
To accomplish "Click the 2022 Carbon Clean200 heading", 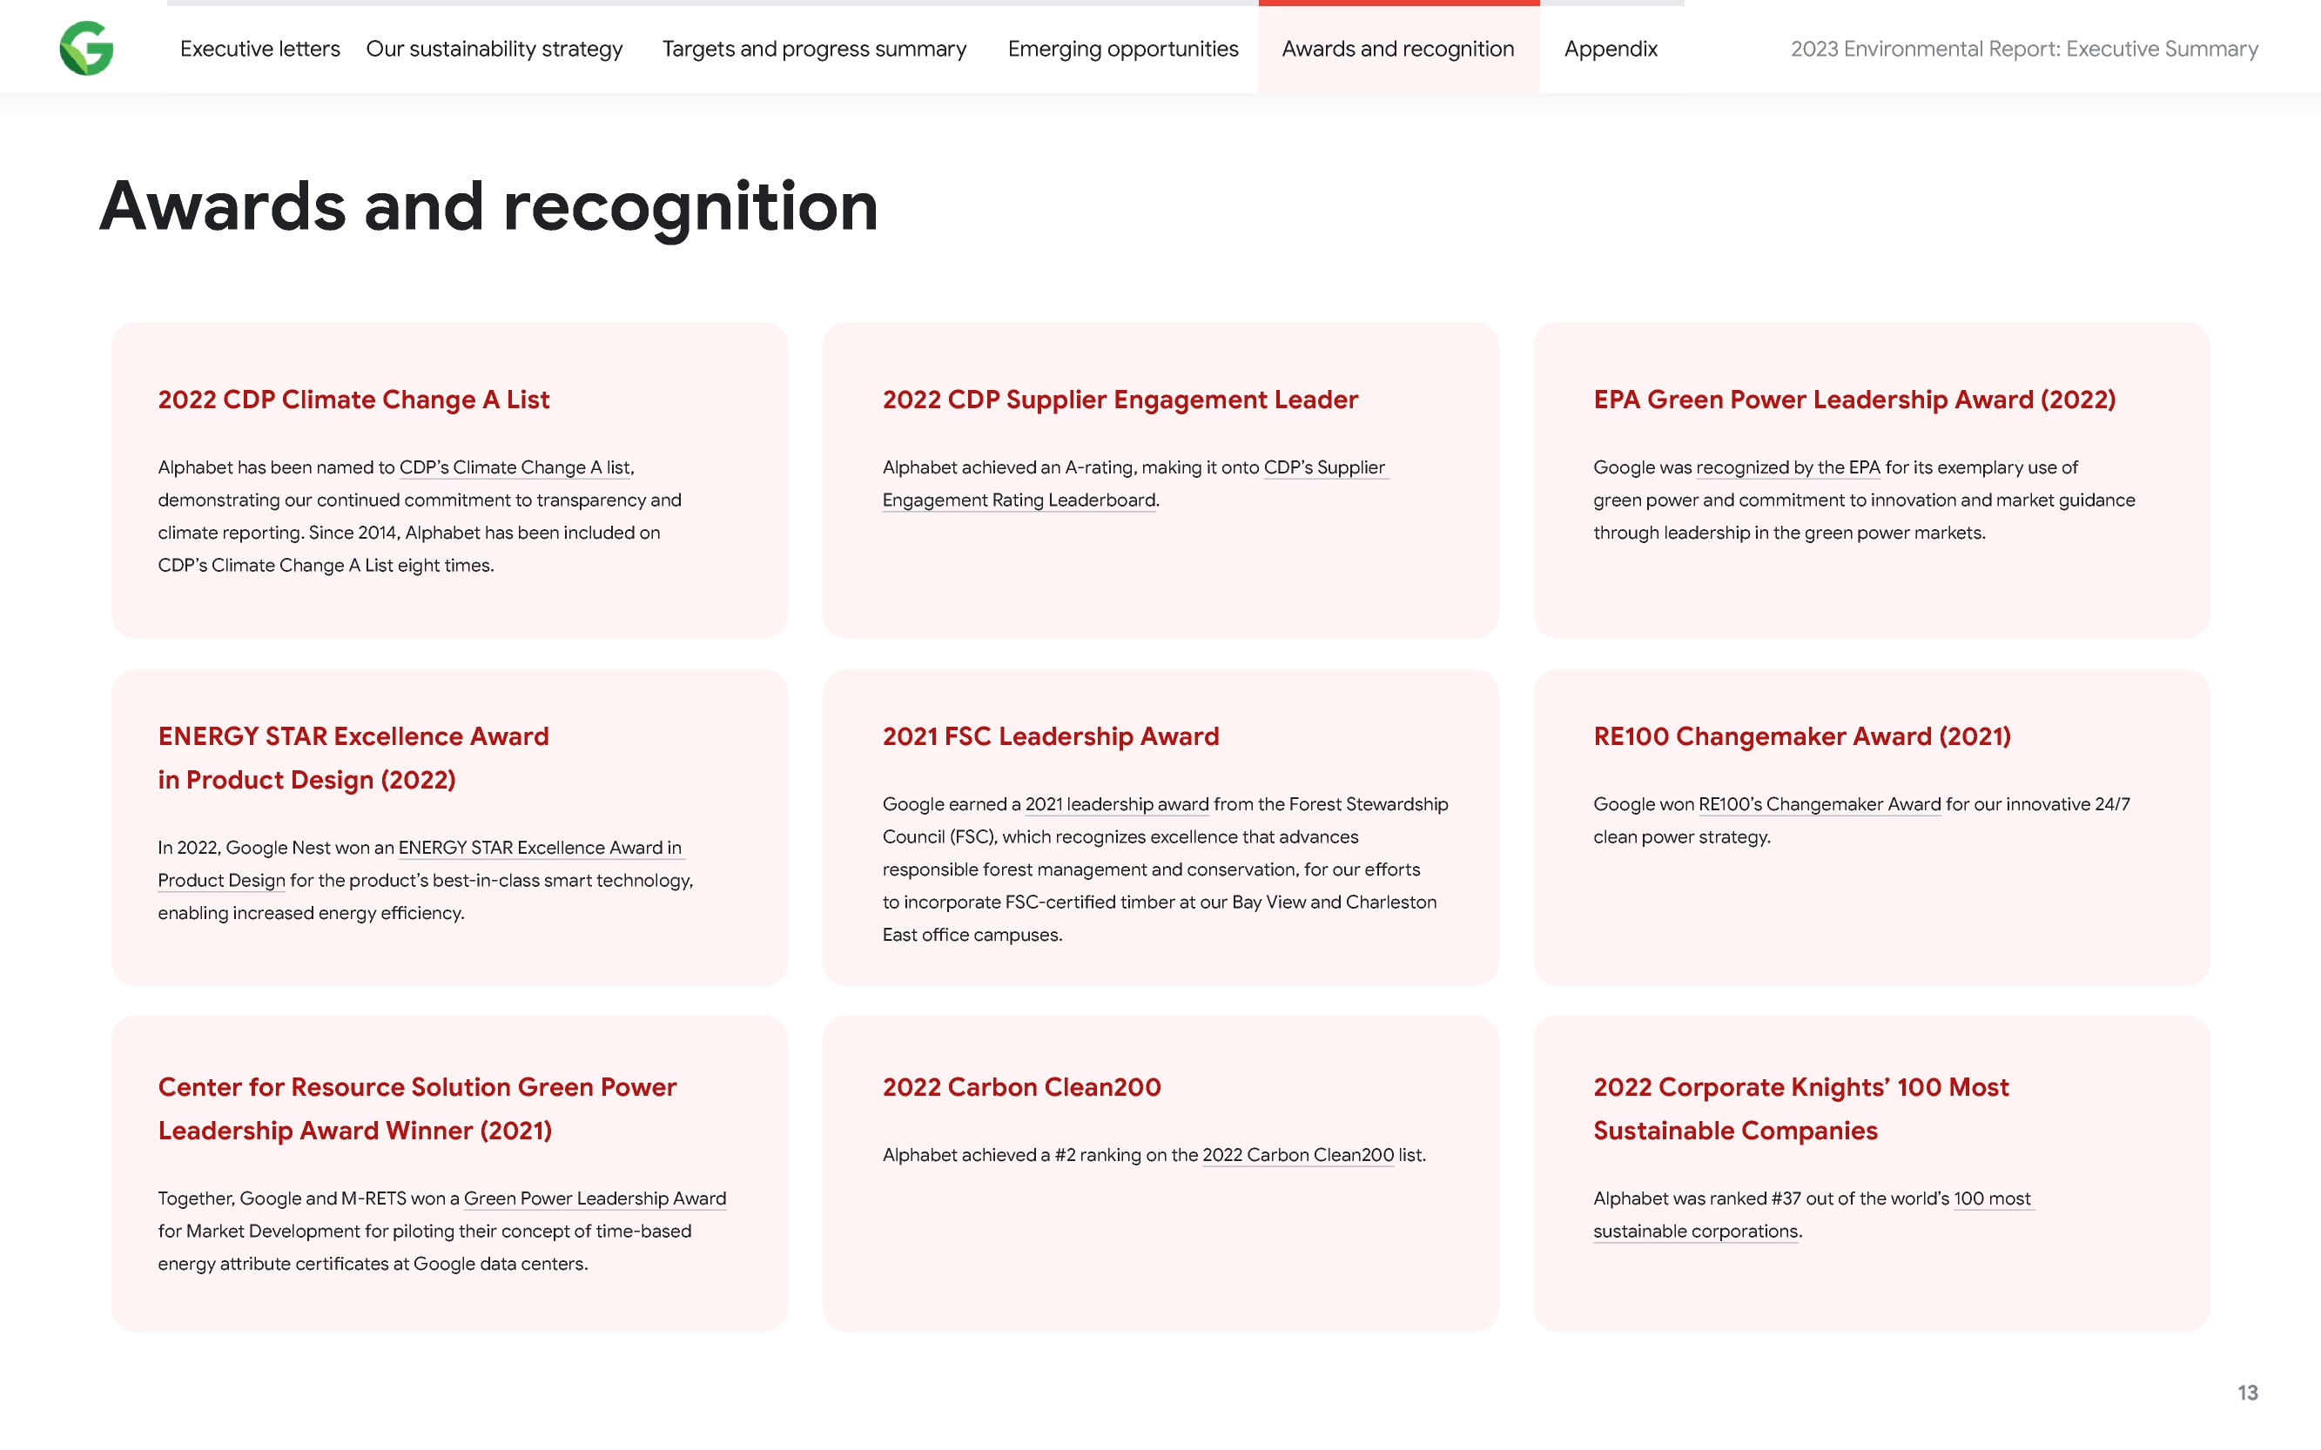I will (1021, 1088).
